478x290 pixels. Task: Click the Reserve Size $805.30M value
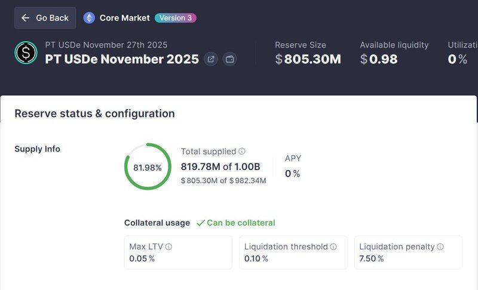click(x=308, y=59)
